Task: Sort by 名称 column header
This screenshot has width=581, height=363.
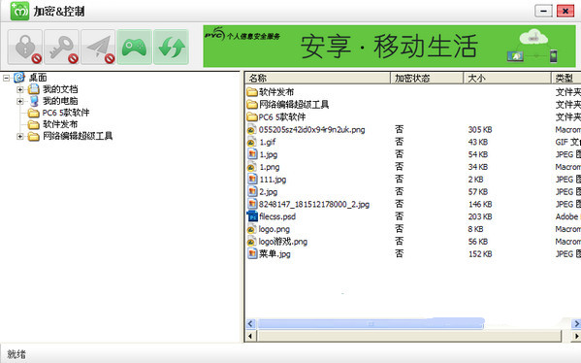Action: (x=317, y=79)
